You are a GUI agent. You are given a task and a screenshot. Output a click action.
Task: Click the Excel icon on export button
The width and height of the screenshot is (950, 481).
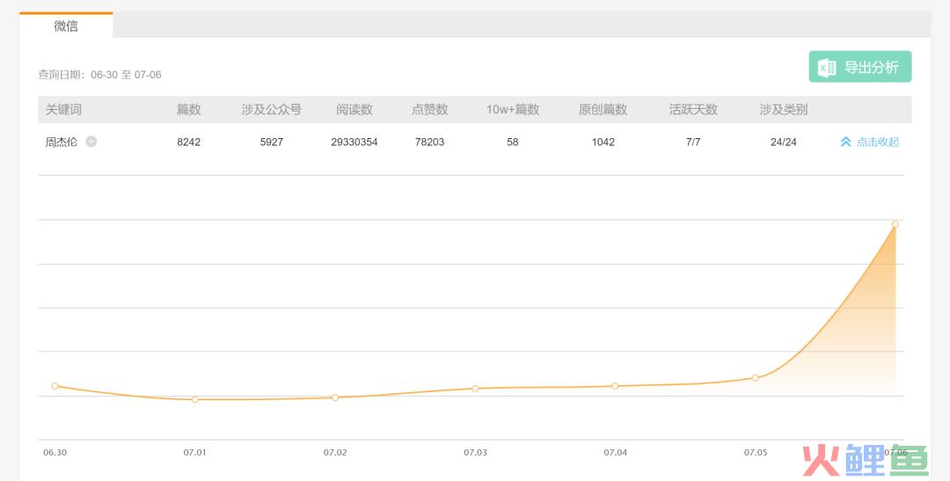tap(827, 67)
